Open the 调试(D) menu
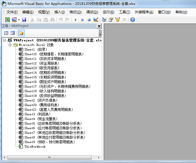 pyautogui.click(x=92, y=12)
